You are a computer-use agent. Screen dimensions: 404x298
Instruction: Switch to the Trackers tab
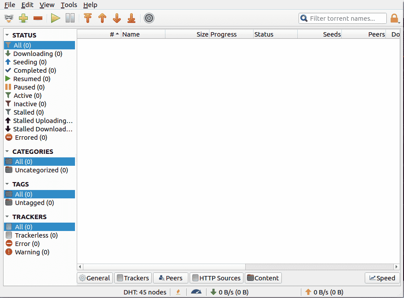pos(133,278)
